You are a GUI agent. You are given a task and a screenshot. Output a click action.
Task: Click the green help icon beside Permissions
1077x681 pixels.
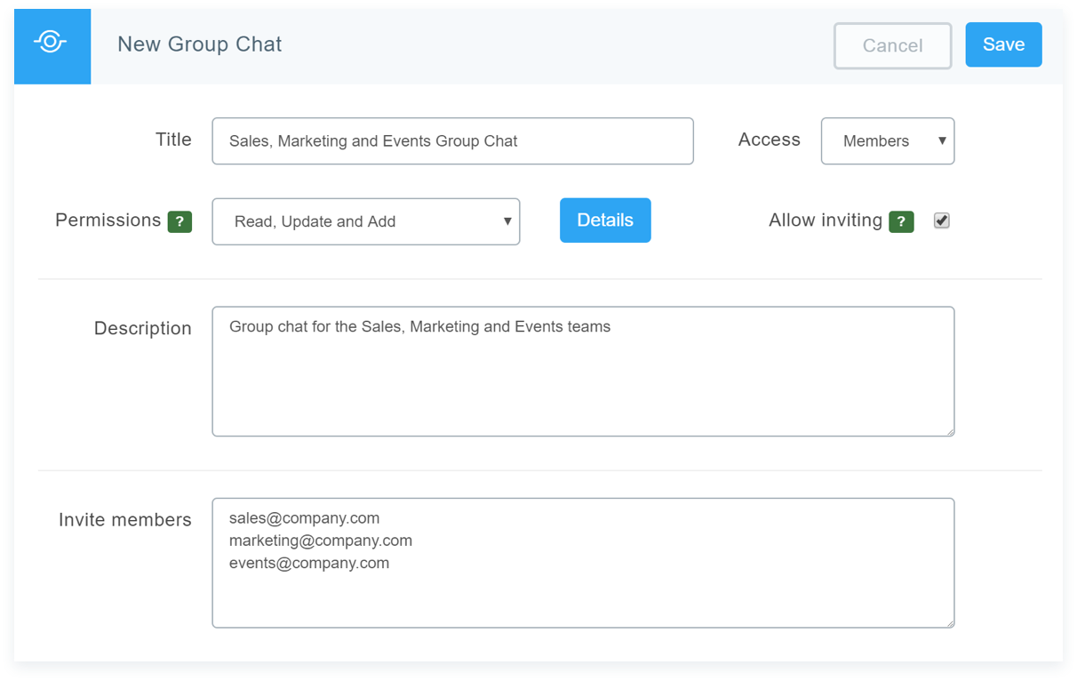(x=179, y=221)
